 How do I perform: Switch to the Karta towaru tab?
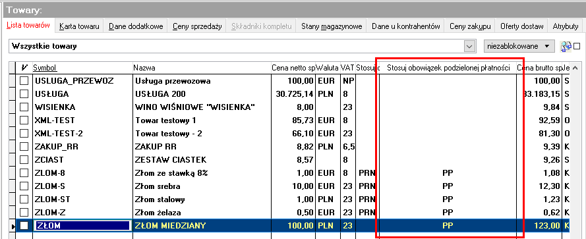coord(79,26)
